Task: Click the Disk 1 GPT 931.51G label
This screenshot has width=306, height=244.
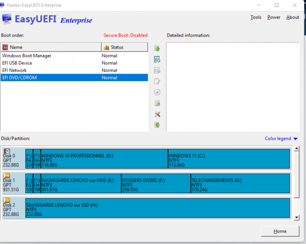Action: [11, 185]
